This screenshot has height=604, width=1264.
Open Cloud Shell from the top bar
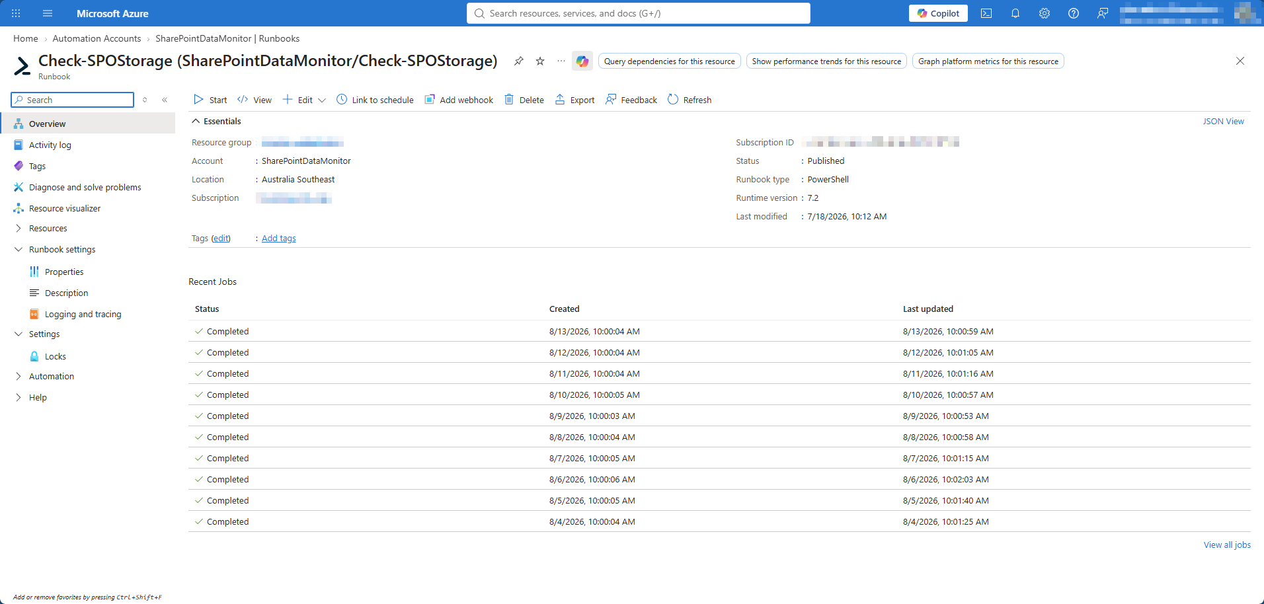point(986,13)
